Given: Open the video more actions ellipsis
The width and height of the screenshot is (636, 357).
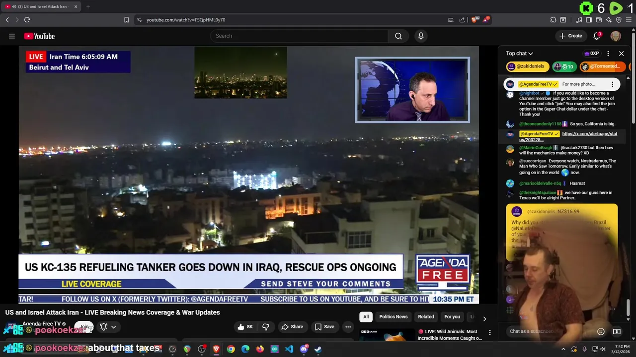Looking at the screenshot, I should tap(348, 327).
